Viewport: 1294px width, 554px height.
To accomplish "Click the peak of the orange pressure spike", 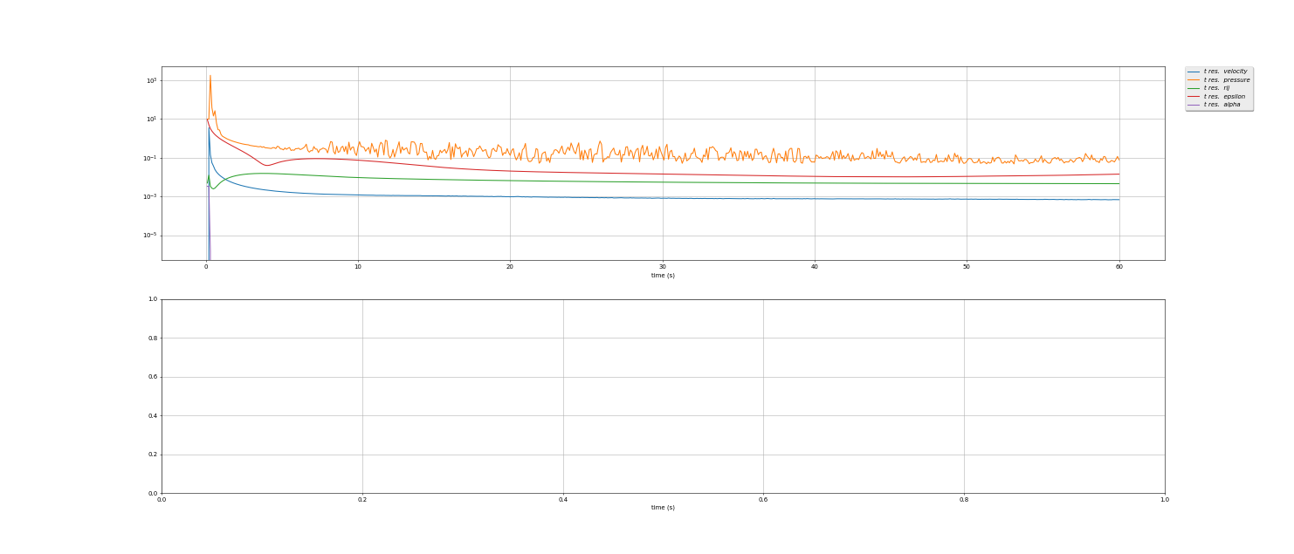I will (x=210, y=76).
